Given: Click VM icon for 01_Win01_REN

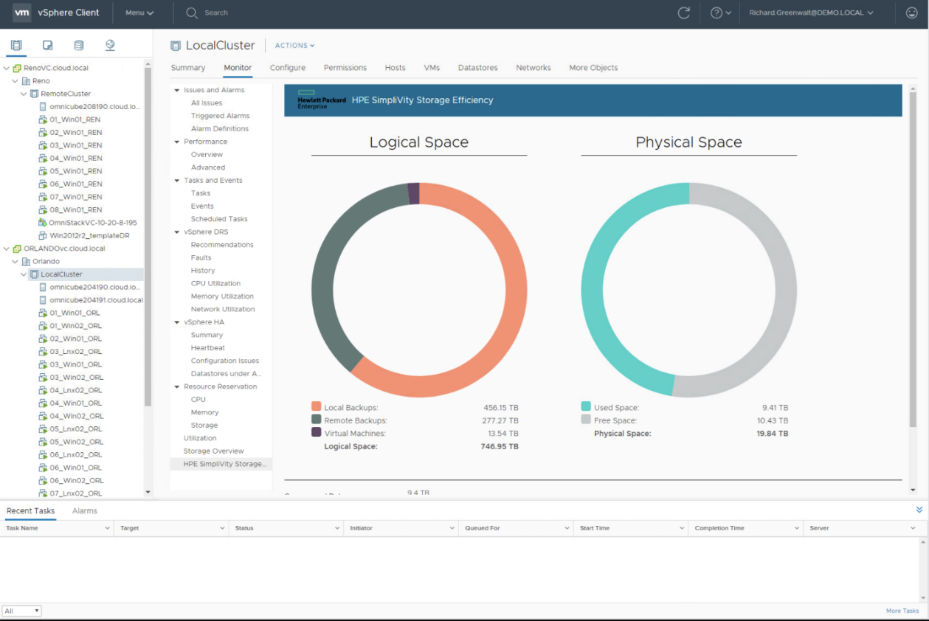Looking at the screenshot, I should (43, 119).
